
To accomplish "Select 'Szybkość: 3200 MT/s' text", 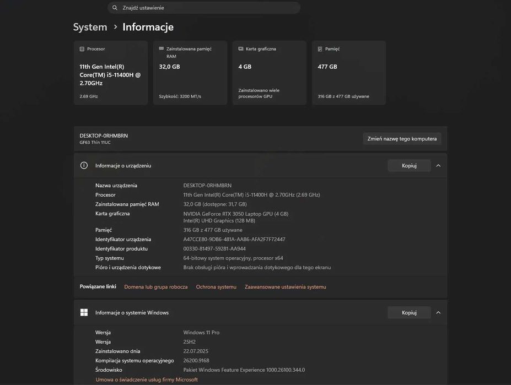I will pos(180,96).
